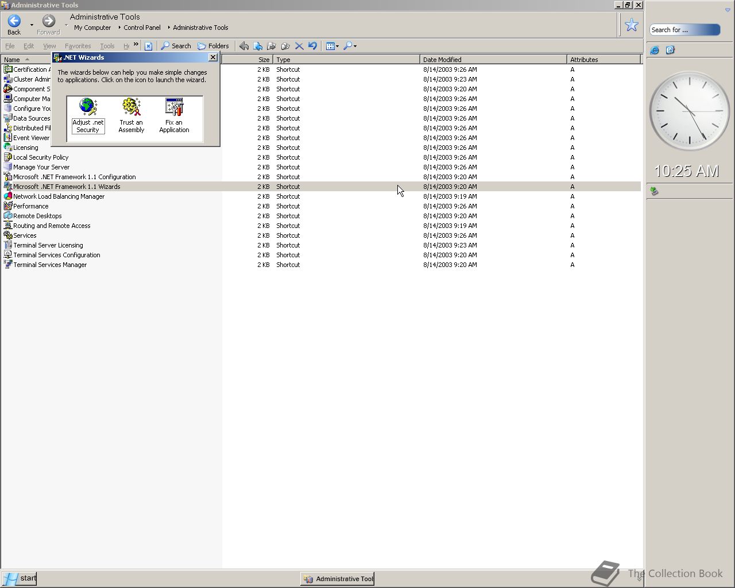Viewport: 735px width, 588px height.
Task: Open the sidebar dropdown arrow at top
Action: (x=728, y=10)
